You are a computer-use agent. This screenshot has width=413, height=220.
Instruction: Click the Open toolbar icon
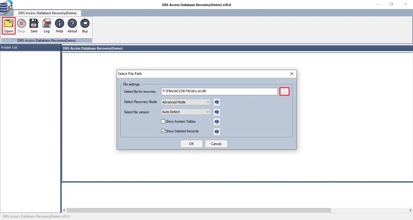click(x=9, y=26)
